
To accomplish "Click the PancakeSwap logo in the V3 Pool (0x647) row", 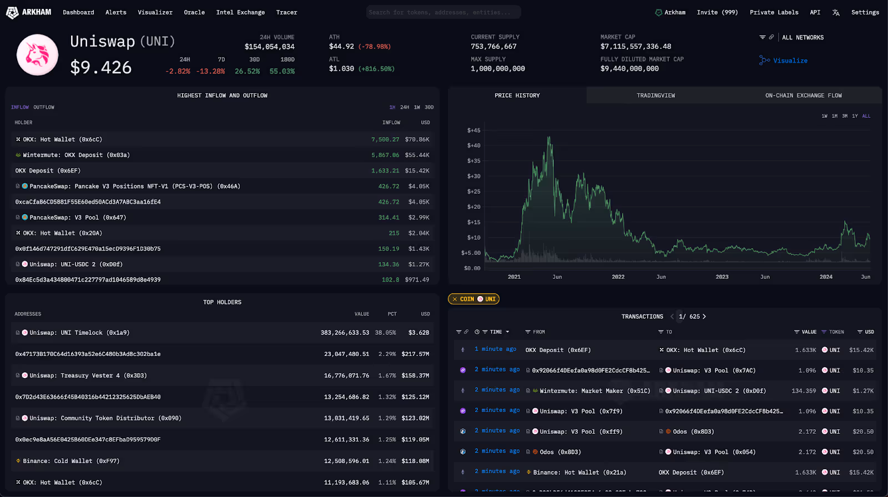I will click(x=25, y=217).
